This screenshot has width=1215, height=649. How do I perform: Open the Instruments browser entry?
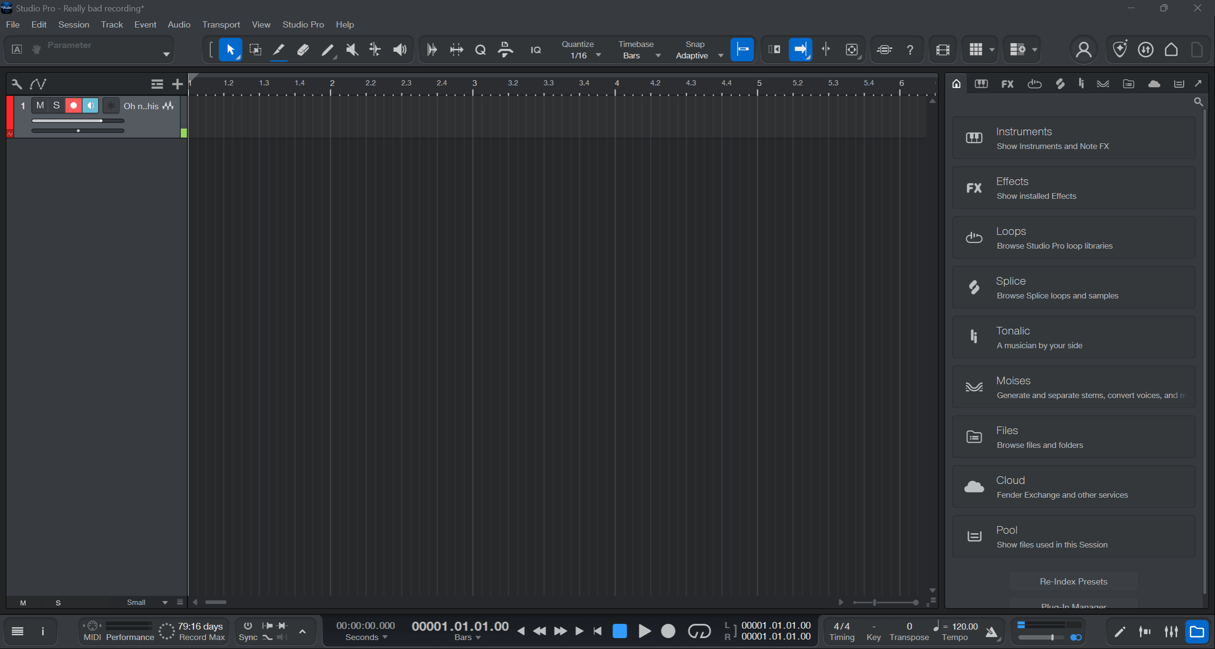1073,138
